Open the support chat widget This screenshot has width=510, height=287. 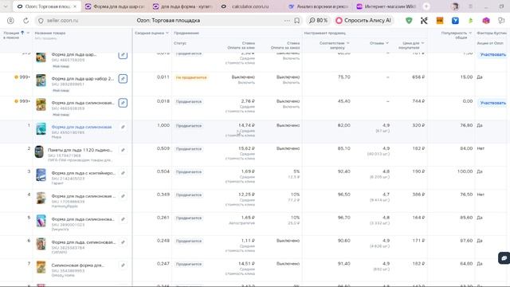(504, 258)
